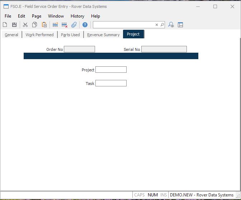Click the Project input field
The width and height of the screenshot is (241, 200).
[x=111, y=70]
